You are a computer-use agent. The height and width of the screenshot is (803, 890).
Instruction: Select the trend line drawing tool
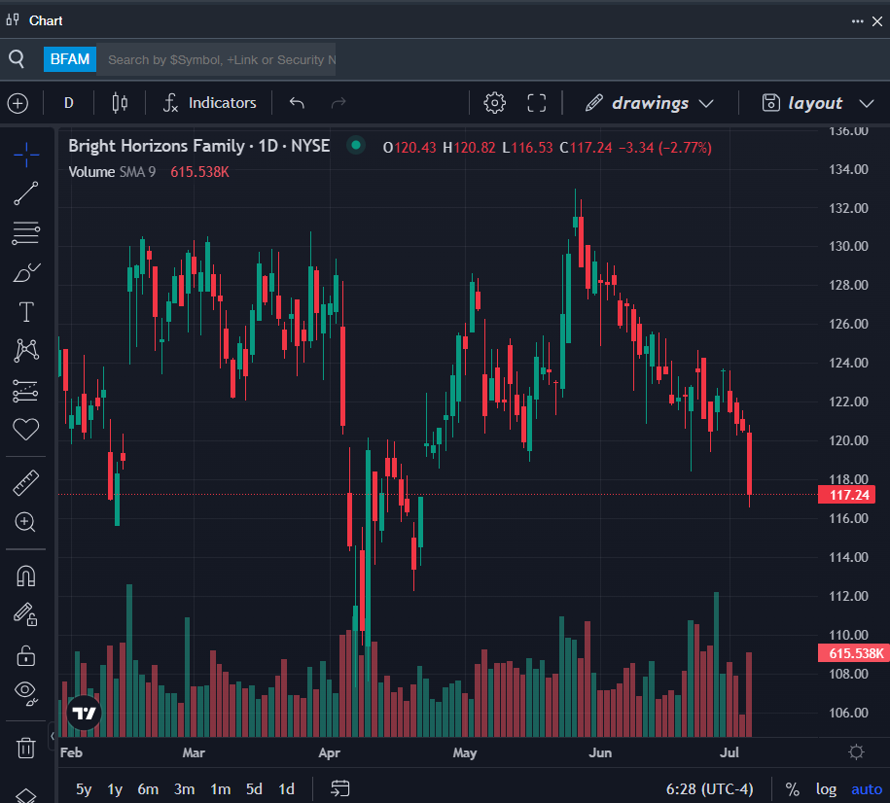coord(26,193)
